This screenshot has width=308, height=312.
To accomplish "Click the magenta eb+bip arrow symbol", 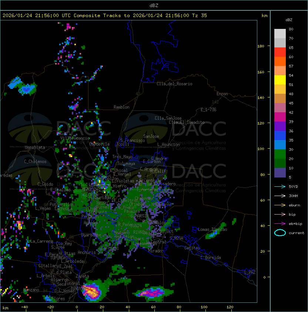I will pos(280,224).
